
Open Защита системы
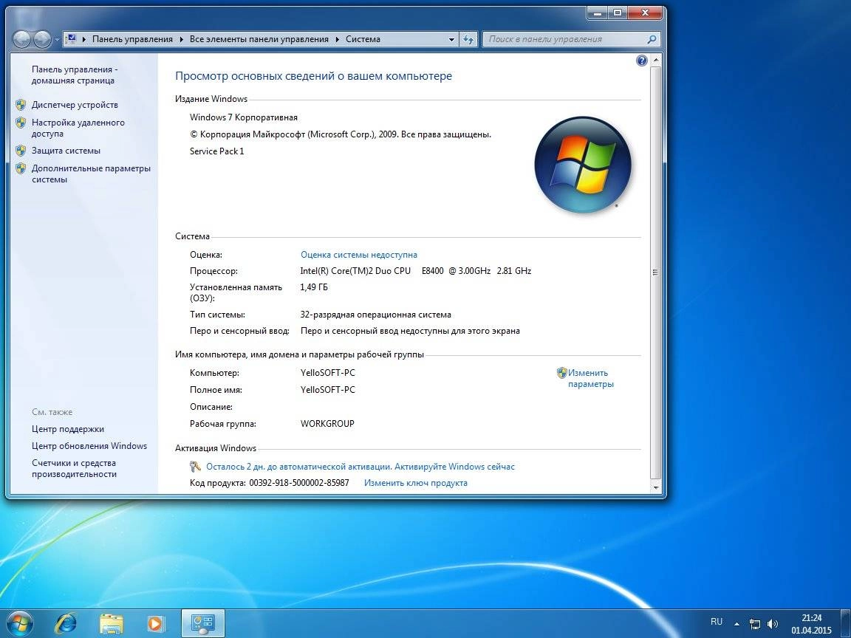point(66,151)
